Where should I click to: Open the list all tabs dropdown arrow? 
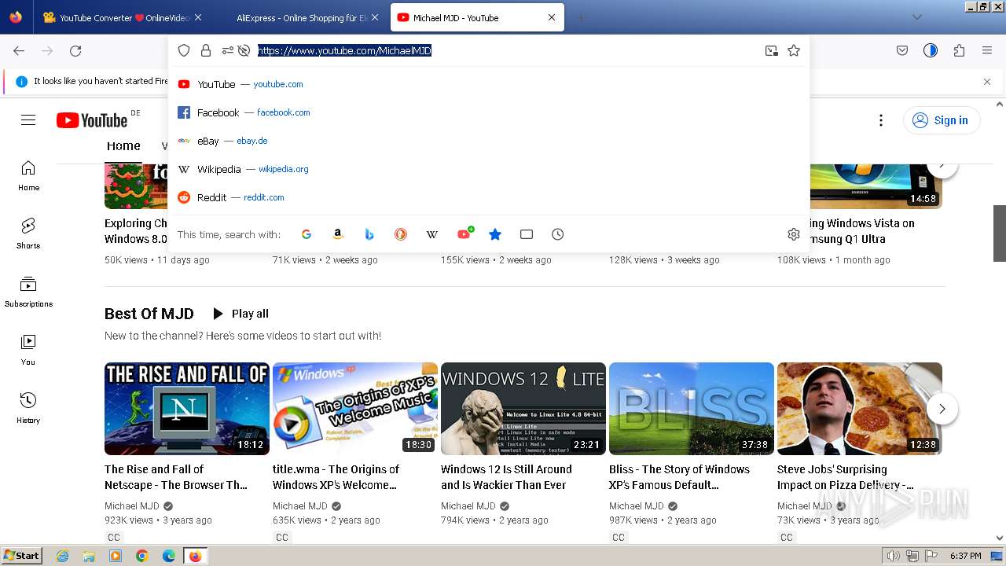coord(916,17)
